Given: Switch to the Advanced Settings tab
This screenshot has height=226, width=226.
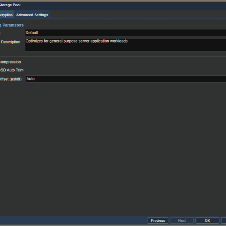Looking at the screenshot, I should click(32, 15).
